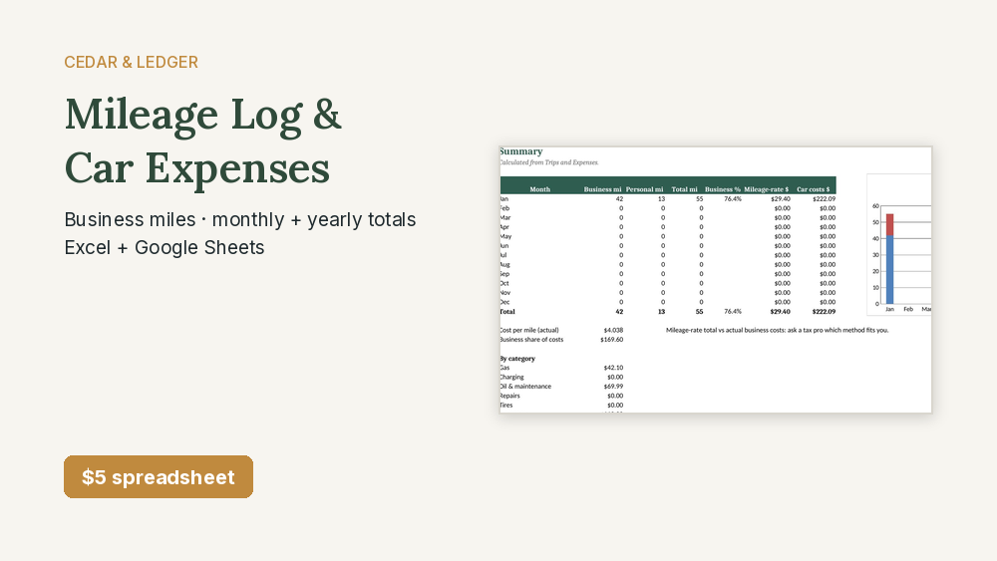Select the "Business mi" column header
The height and width of the screenshot is (561, 997).
point(602,189)
